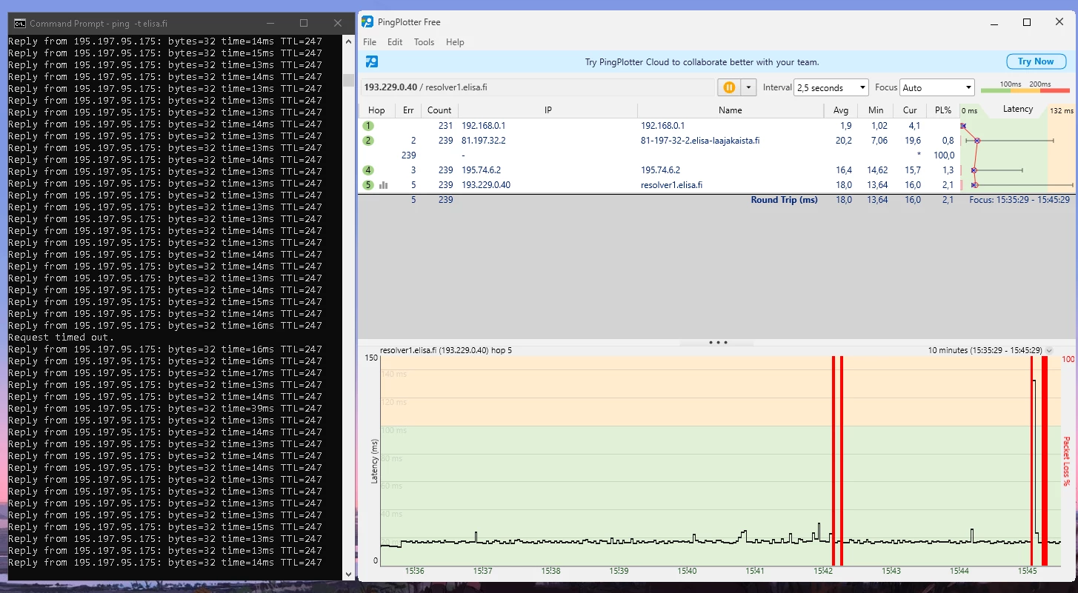Select the green hop 1 circle
The height and width of the screenshot is (593, 1078).
point(368,126)
